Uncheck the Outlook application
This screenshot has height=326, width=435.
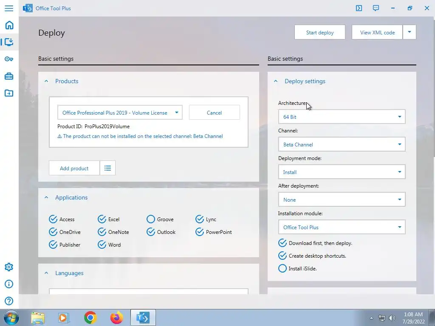[x=161, y=232]
